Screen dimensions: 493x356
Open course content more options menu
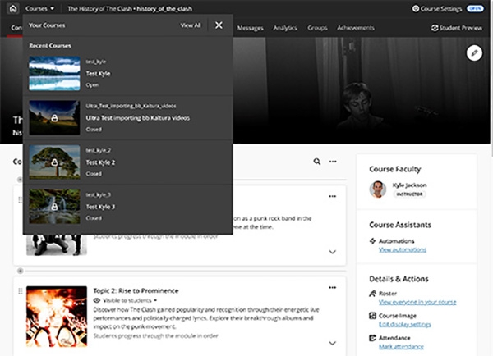tap(333, 162)
